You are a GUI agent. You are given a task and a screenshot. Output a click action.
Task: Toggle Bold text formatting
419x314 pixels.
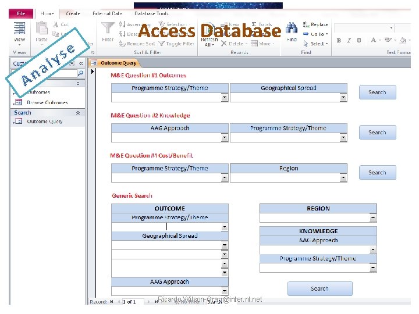point(339,41)
